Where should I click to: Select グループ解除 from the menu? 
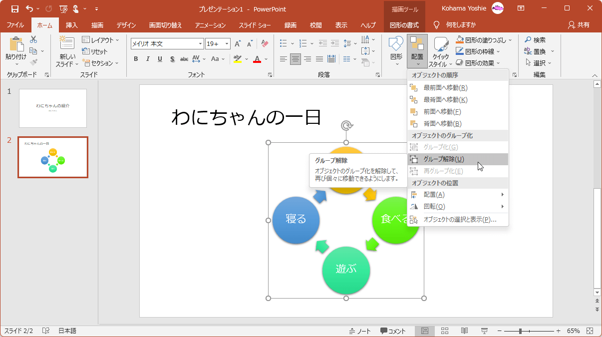(x=443, y=159)
